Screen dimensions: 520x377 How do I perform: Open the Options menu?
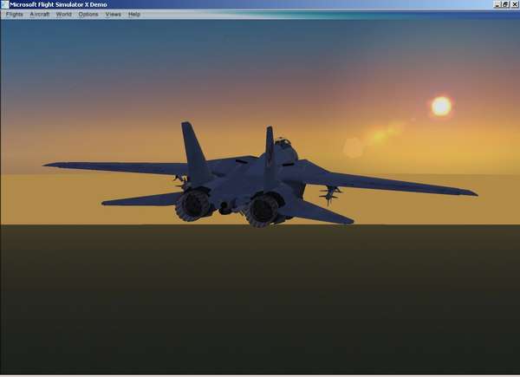click(x=88, y=14)
